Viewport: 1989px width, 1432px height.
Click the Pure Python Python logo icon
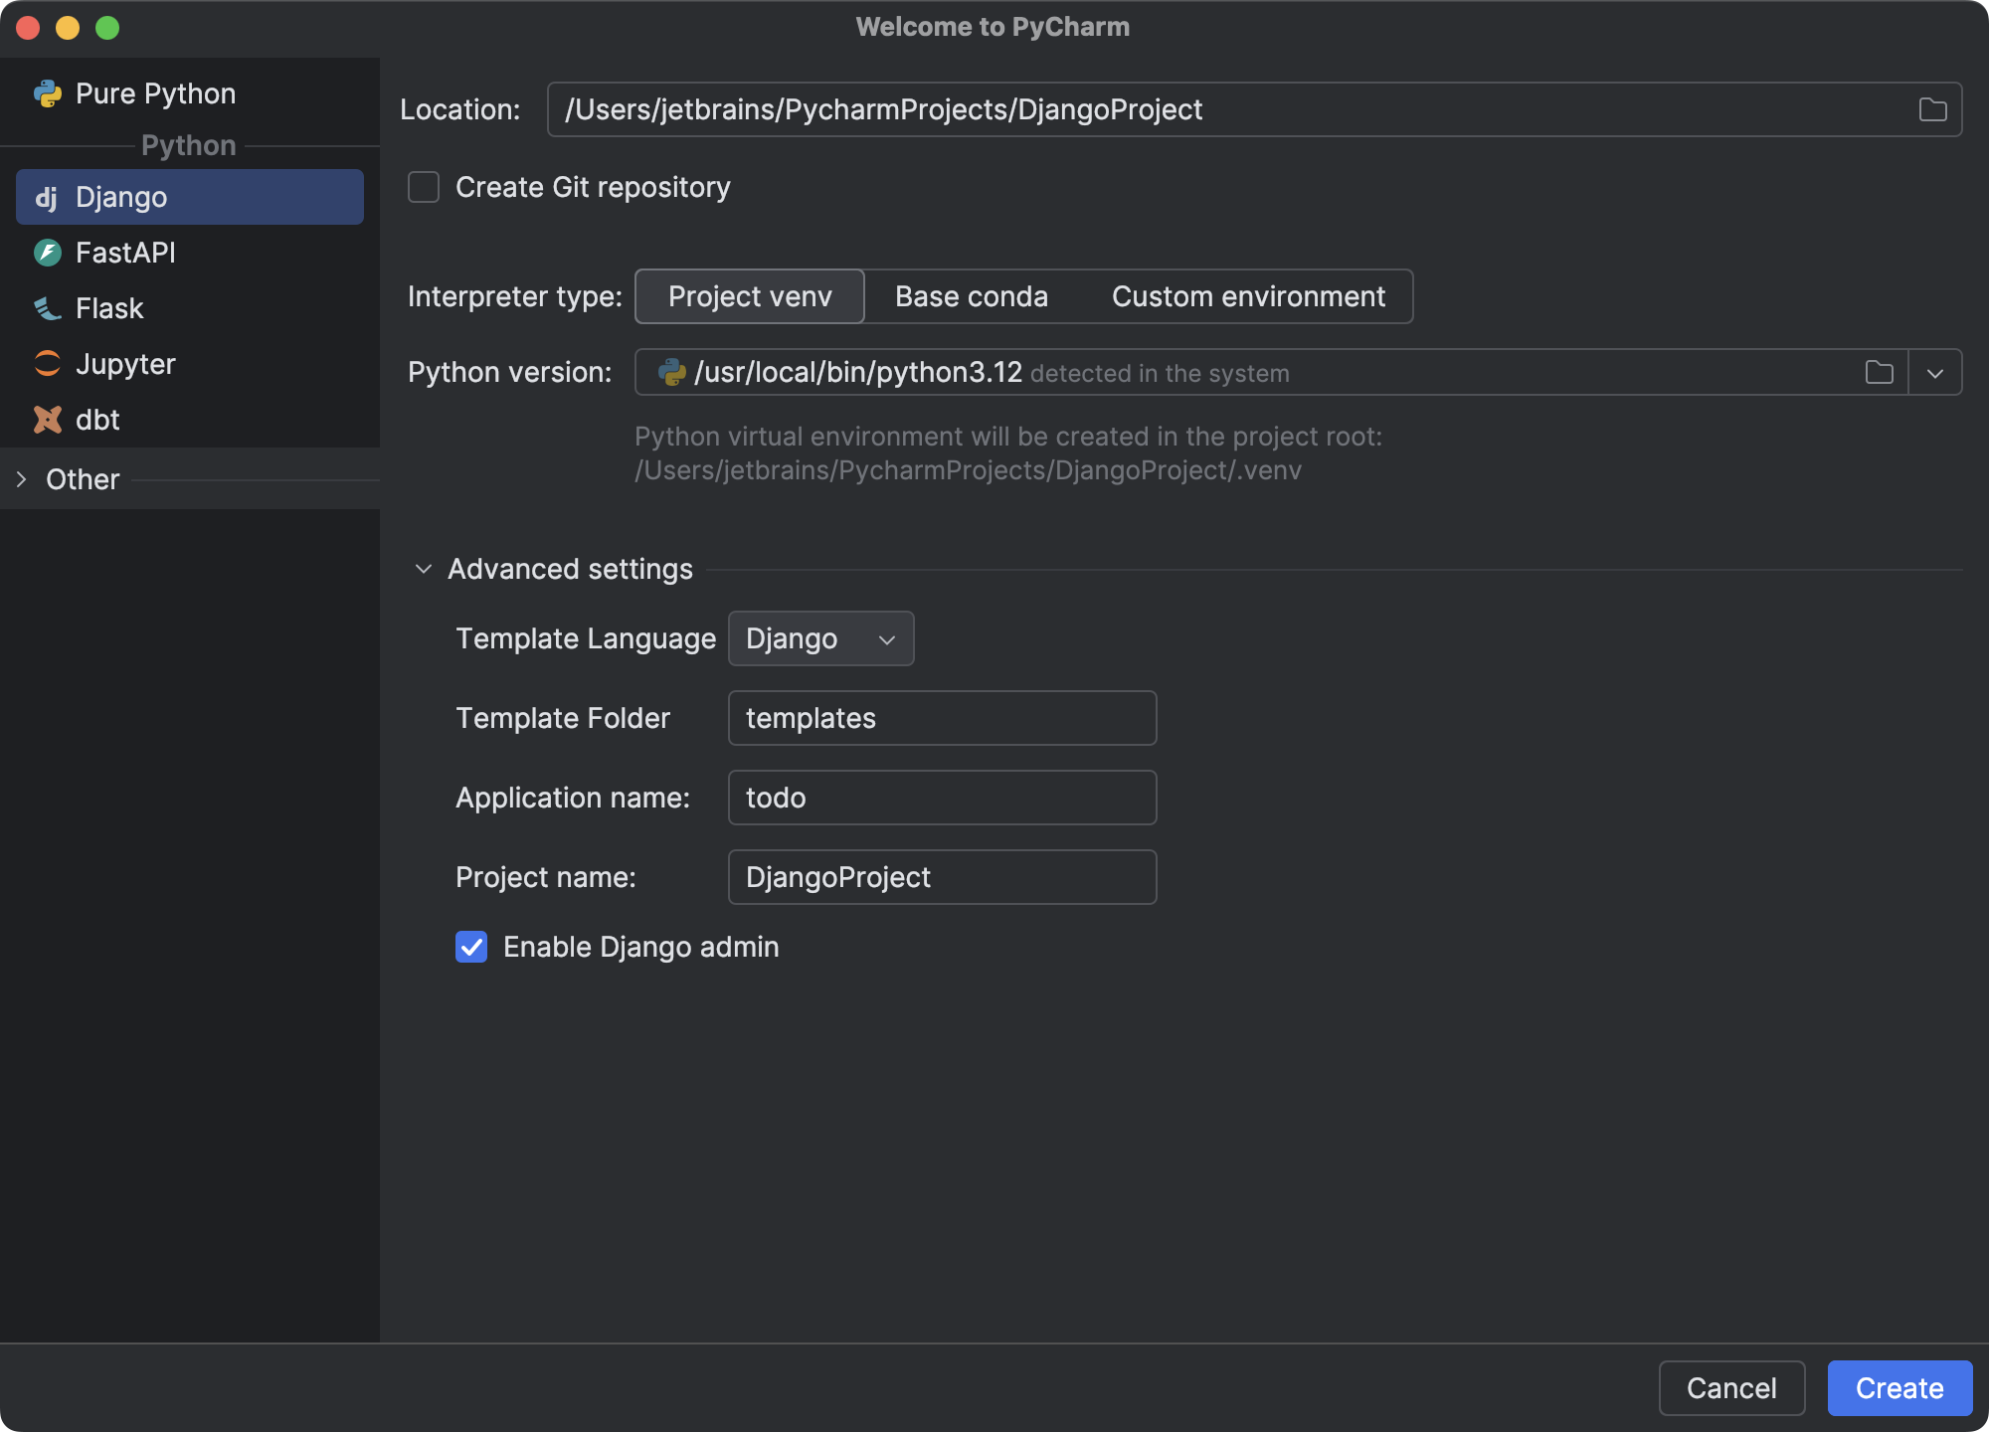click(x=48, y=92)
